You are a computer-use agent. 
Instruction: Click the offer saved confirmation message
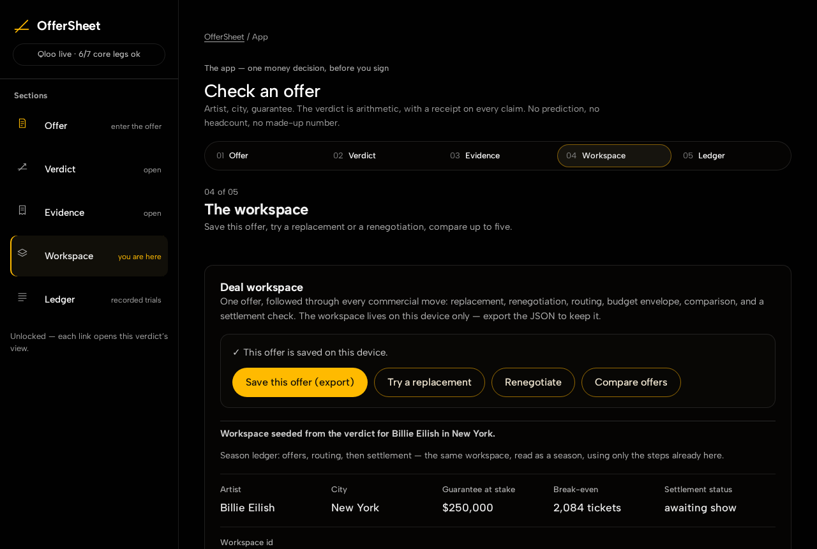pos(310,352)
